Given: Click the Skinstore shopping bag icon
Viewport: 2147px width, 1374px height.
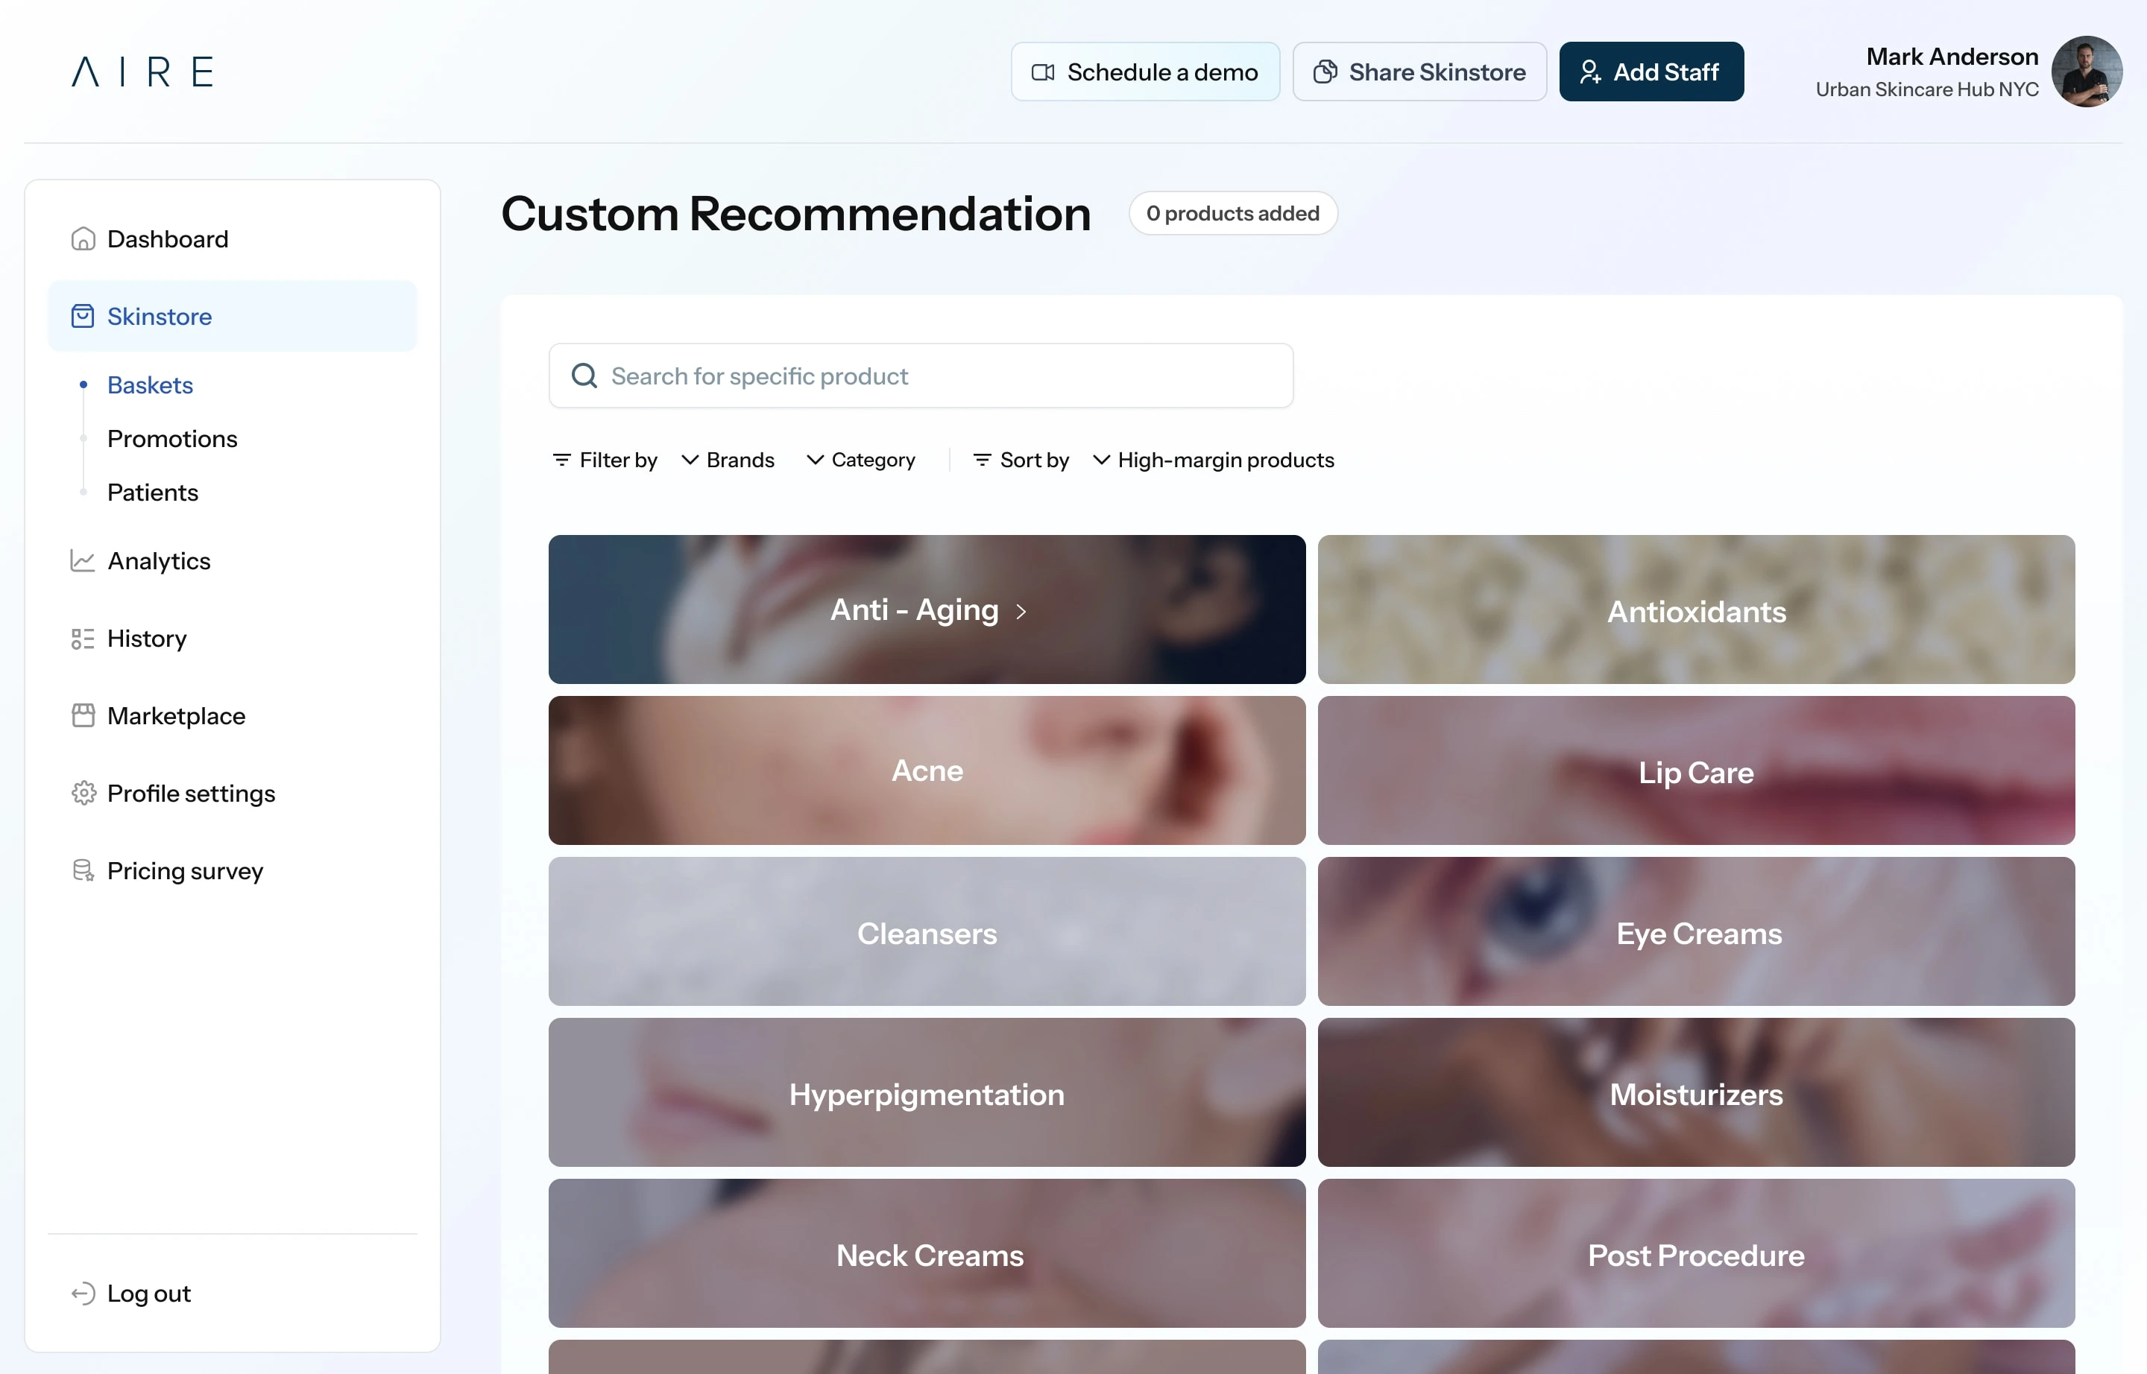Looking at the screenshot, I should click(83, 316).
